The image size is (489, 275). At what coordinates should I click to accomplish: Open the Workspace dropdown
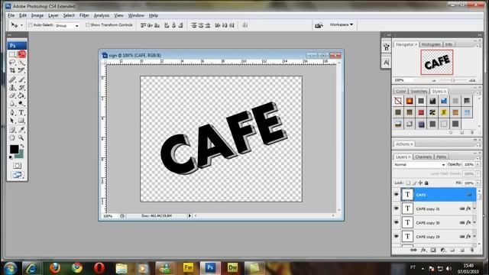(342, 24)
